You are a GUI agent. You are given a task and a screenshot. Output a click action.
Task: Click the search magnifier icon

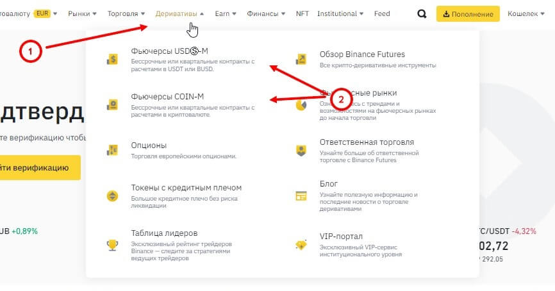(421, 14)
